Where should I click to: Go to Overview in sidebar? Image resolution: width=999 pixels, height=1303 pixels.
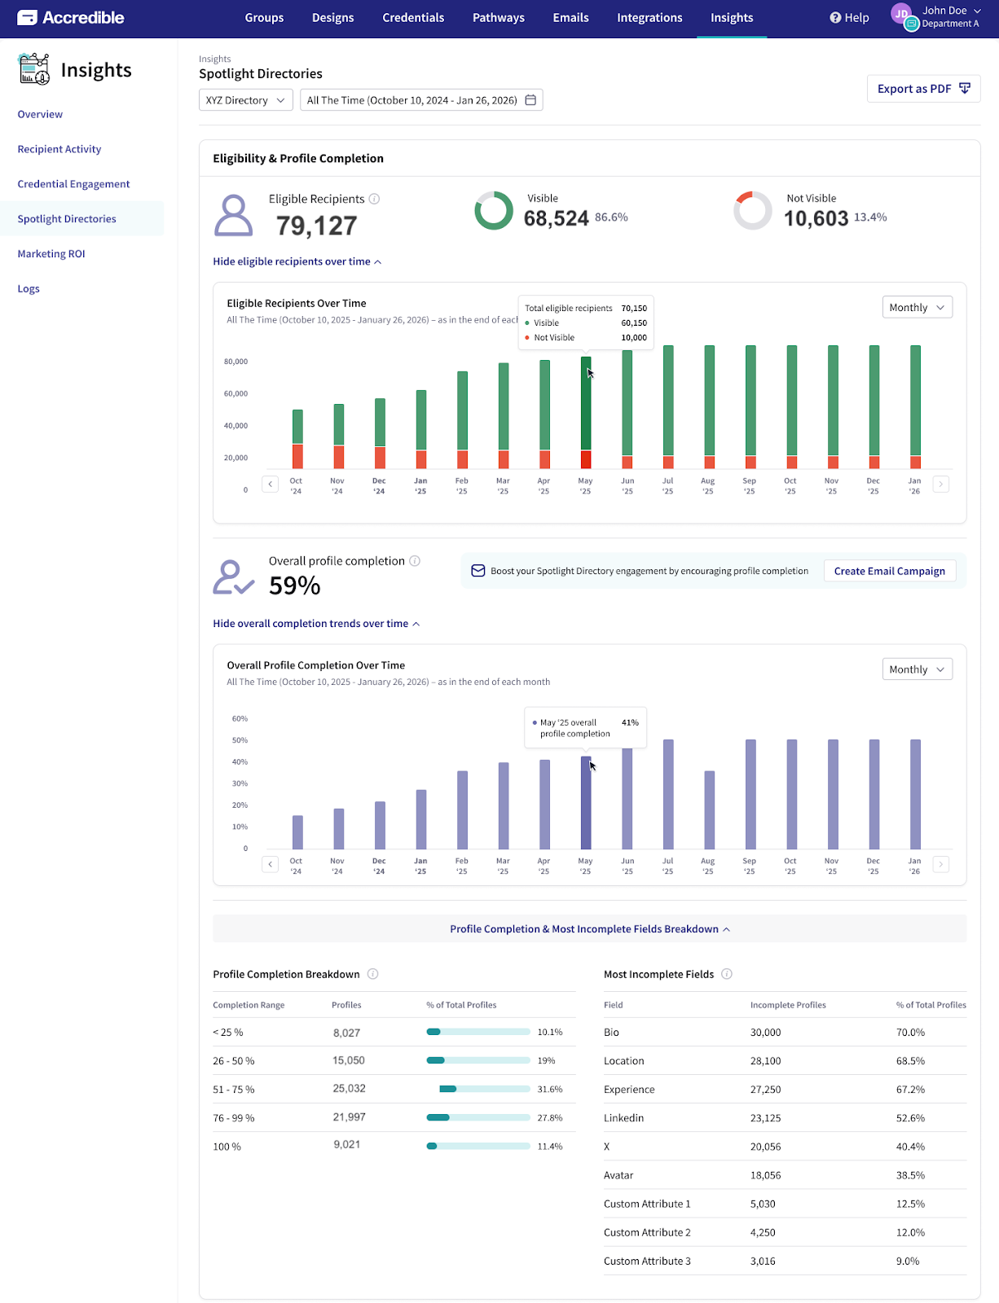point(40,114)
